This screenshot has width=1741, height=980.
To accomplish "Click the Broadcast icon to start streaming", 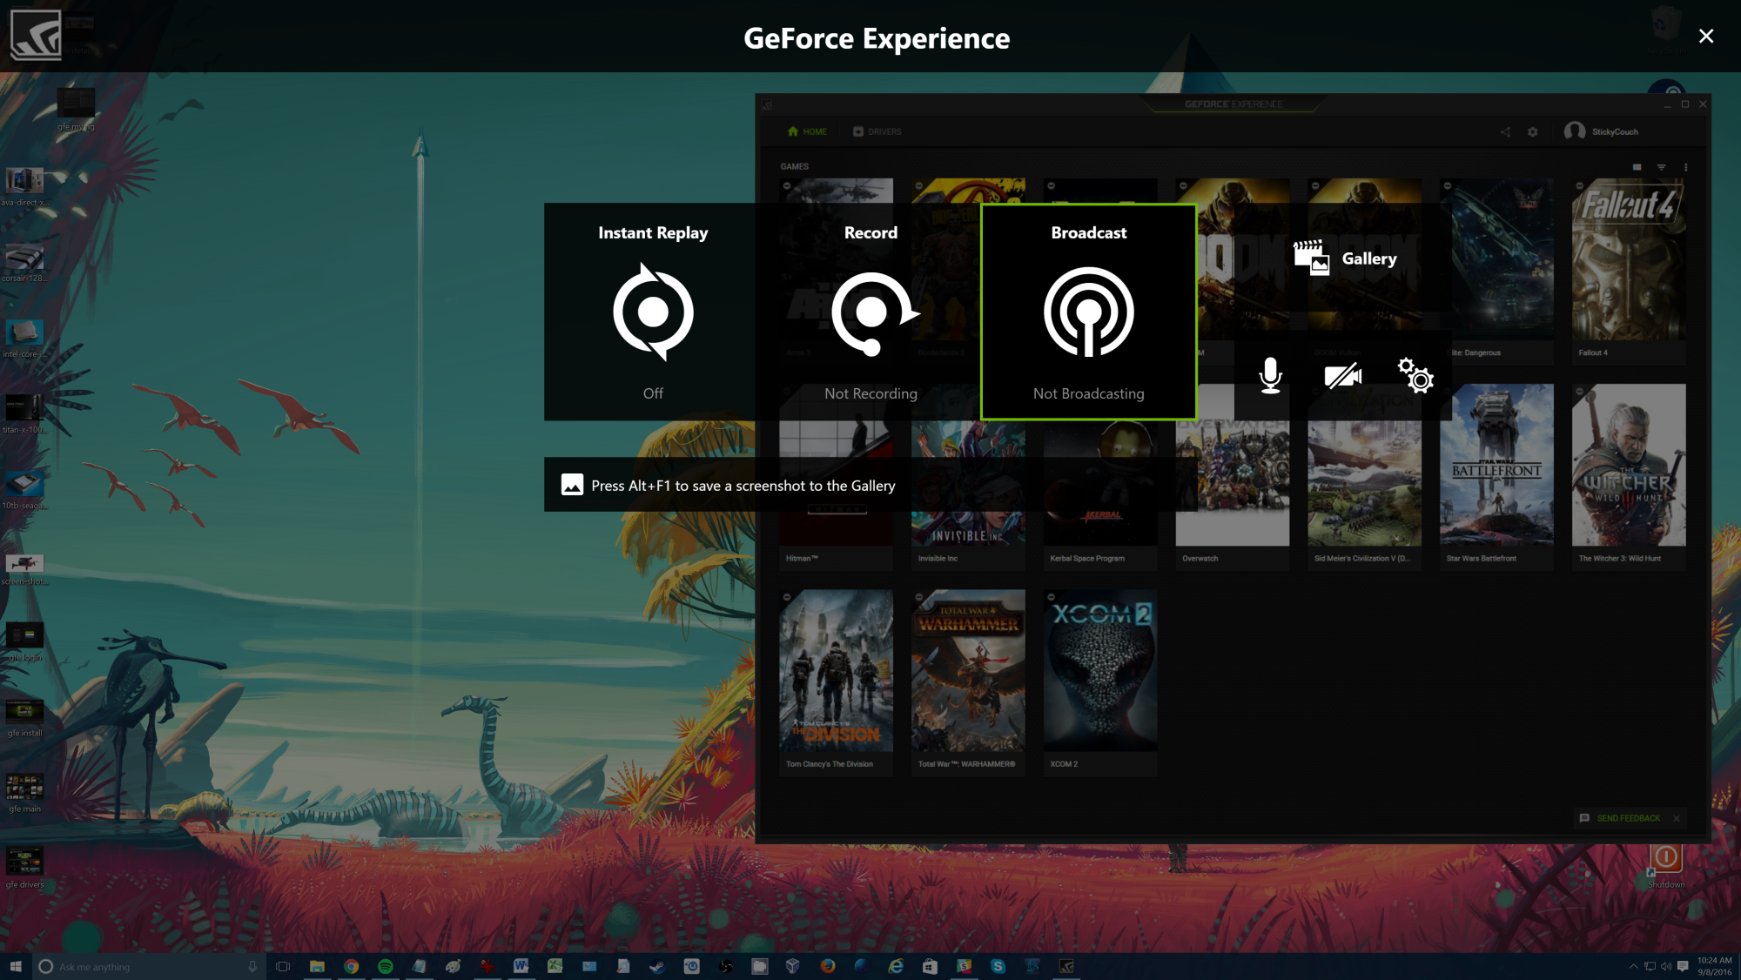I will pyautogui.click(x=1088, y=313).
